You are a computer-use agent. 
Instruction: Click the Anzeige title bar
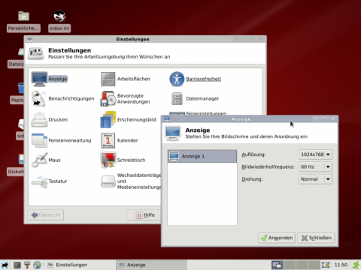(x=241, y=119)
